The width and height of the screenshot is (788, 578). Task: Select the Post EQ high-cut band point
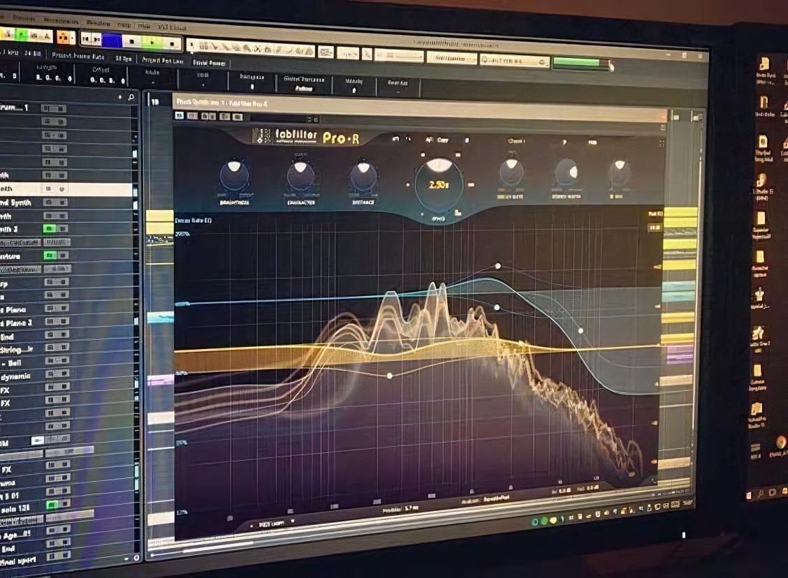[581, 330]
